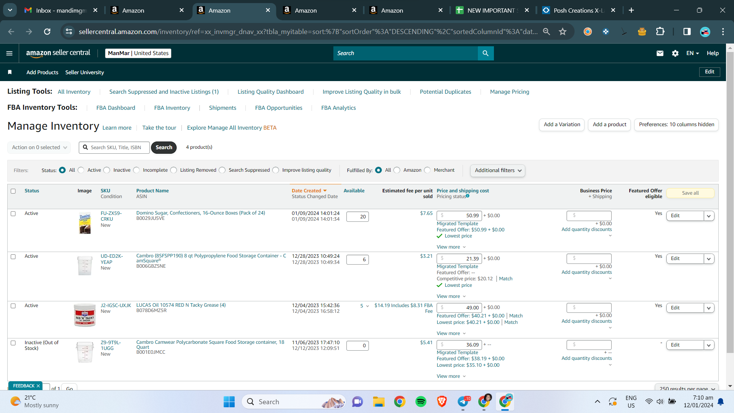Screen dimensions: 734x413
Task: Select Listing Removed status radio button
Action: (x=174, y=170)
